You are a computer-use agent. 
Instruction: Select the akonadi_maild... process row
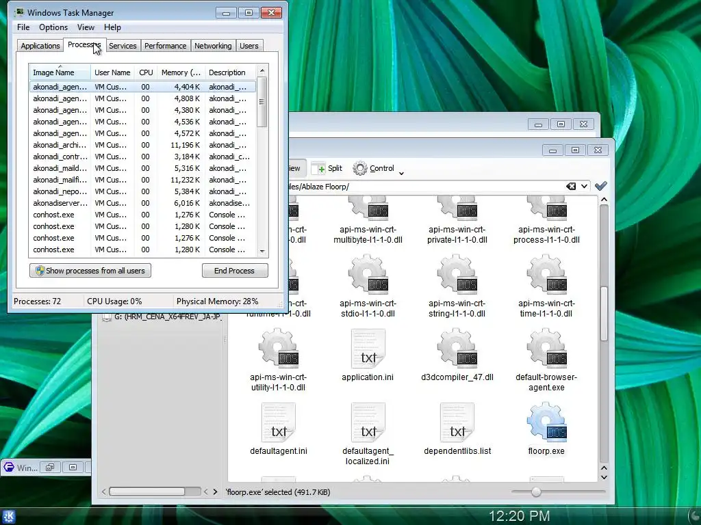pos(142,168)
